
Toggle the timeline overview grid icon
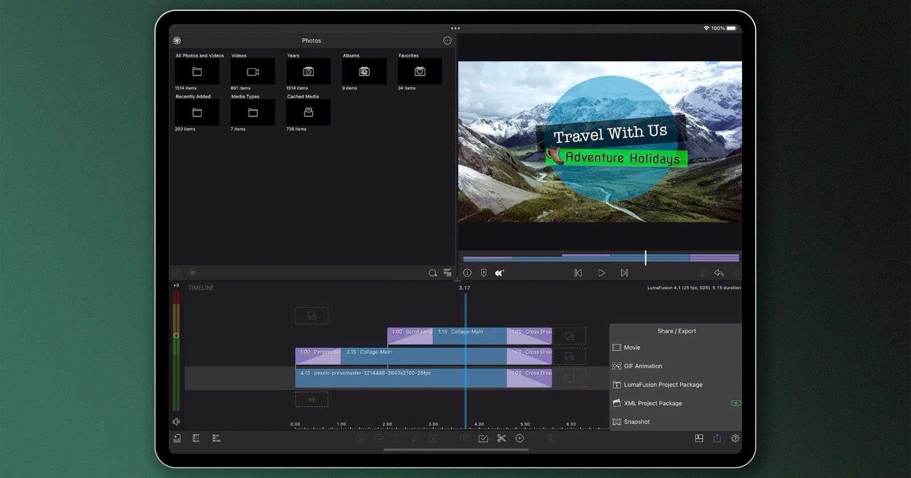[x=216, y=438]
